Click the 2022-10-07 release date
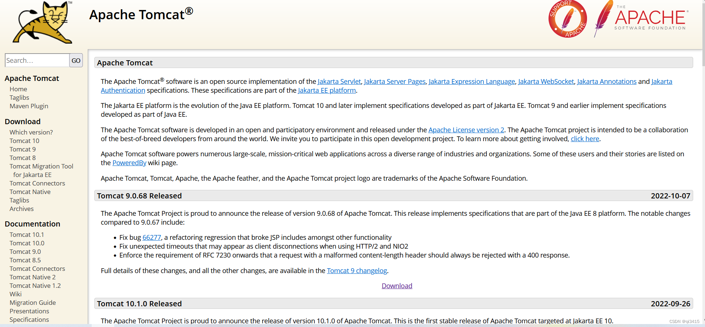This screenshot has width=705, height=327. coord(670,196)
